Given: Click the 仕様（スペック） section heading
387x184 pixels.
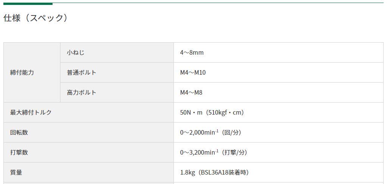Looking at the screenshot, I should click(35, 18).
